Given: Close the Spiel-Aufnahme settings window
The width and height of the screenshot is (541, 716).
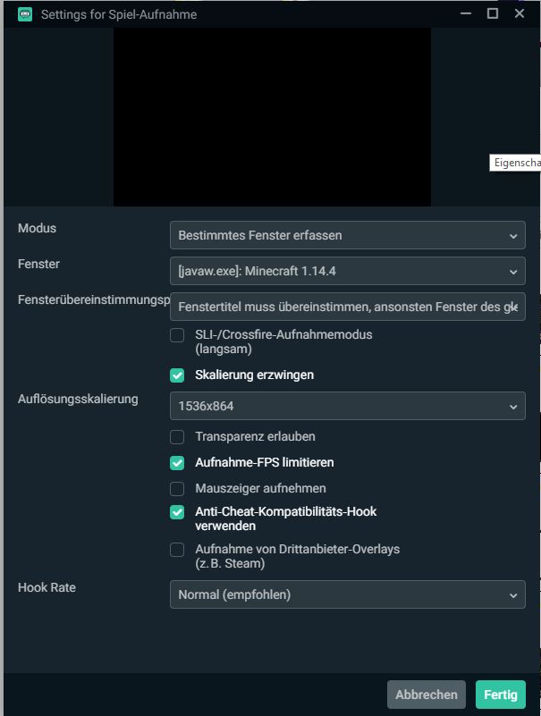Looking at the screenshot, I should (520, 14).
